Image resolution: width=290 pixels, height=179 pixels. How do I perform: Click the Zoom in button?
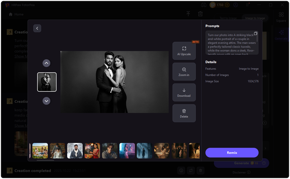pyautogui.click(x=184, y=72)
